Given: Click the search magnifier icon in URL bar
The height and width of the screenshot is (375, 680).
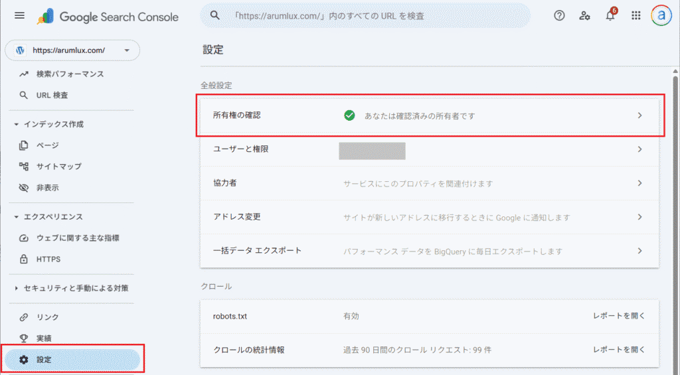Looking at the screenshot, I should [214, 16].
